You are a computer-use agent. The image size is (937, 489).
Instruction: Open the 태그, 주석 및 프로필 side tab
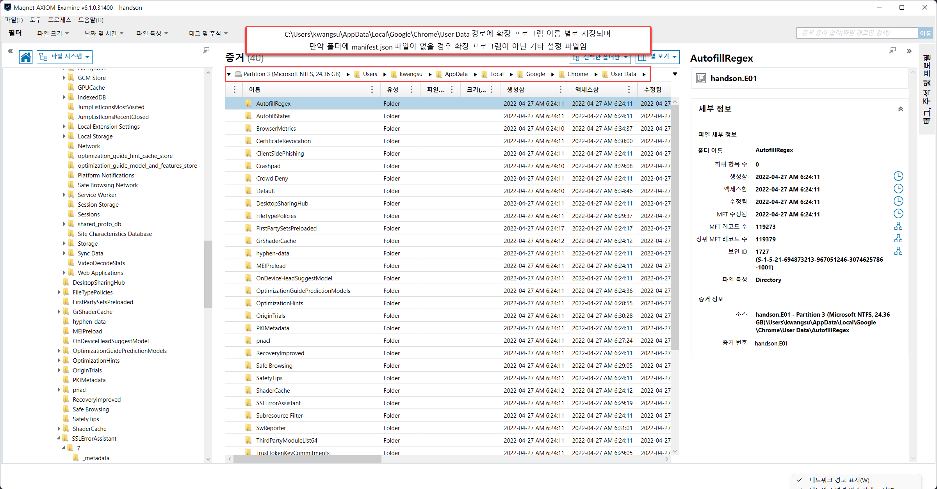927,90
